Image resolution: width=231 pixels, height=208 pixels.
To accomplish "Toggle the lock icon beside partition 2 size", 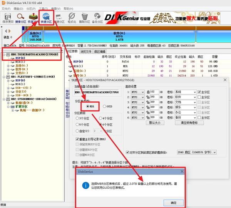I will pyautogui.click(x=148, y=97).
